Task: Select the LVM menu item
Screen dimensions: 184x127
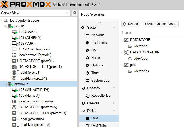Action: point(99,118)
